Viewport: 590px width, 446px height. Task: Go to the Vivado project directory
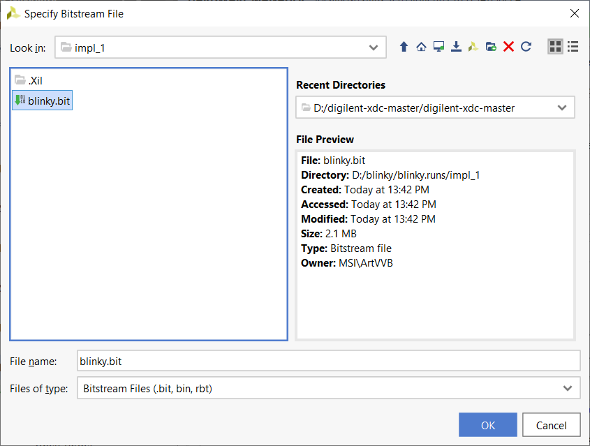point(473,47)
